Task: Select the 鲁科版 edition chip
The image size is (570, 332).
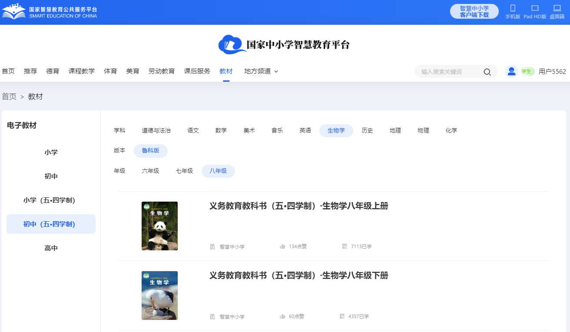Action: pyautogui.click(x=151, y=151)
